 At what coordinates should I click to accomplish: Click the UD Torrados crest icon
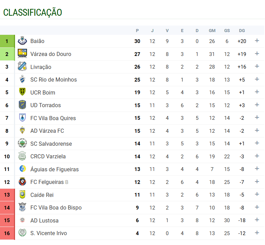22,105
